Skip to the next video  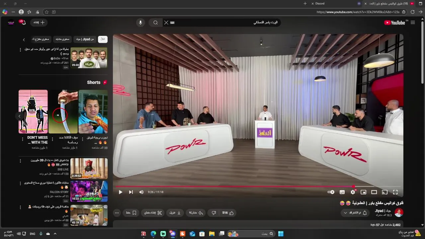131,192
